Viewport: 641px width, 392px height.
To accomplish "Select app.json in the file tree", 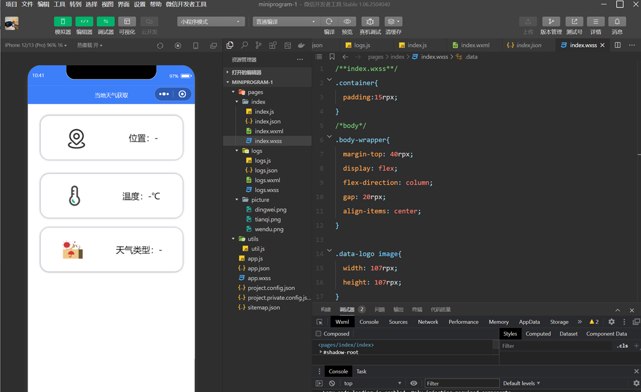I will pyautogui.click(x=258, y=269).
